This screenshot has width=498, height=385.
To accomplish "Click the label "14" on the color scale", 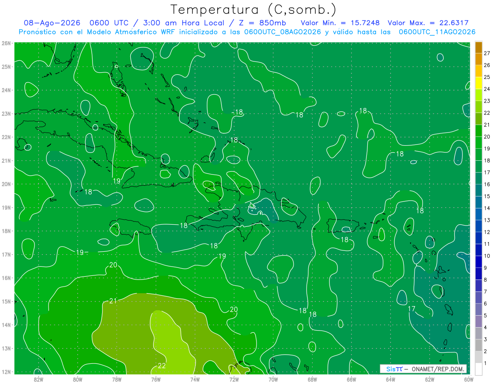I will pyautogui.click(x=487, y=208).
